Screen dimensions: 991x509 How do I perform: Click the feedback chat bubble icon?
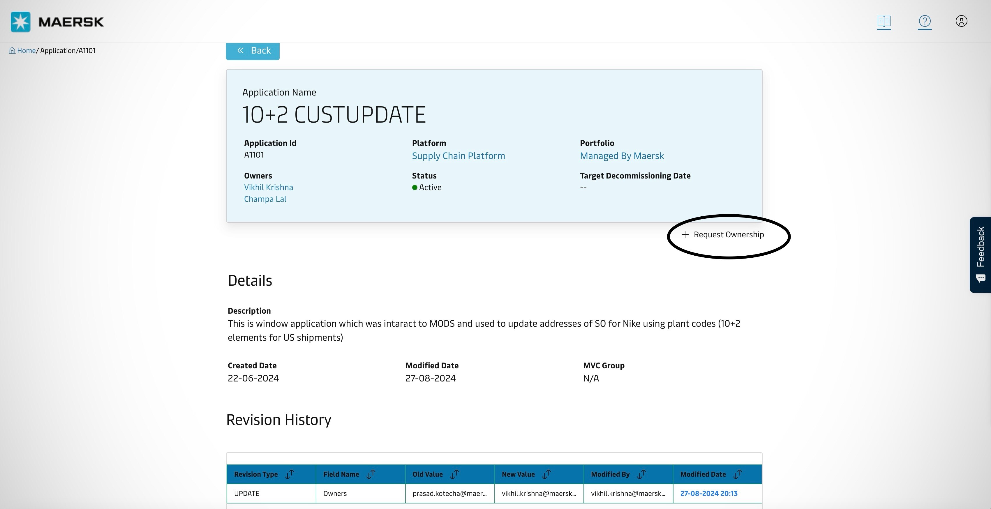980,278
